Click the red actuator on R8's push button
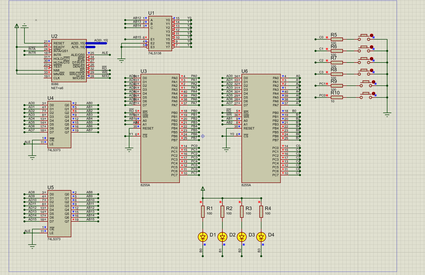 (x=372, y=70)
